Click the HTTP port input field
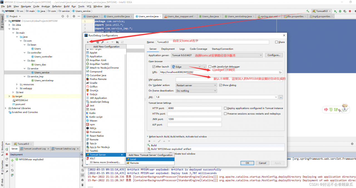The height and width of the screenshot is (188, 356). (194, 108)
